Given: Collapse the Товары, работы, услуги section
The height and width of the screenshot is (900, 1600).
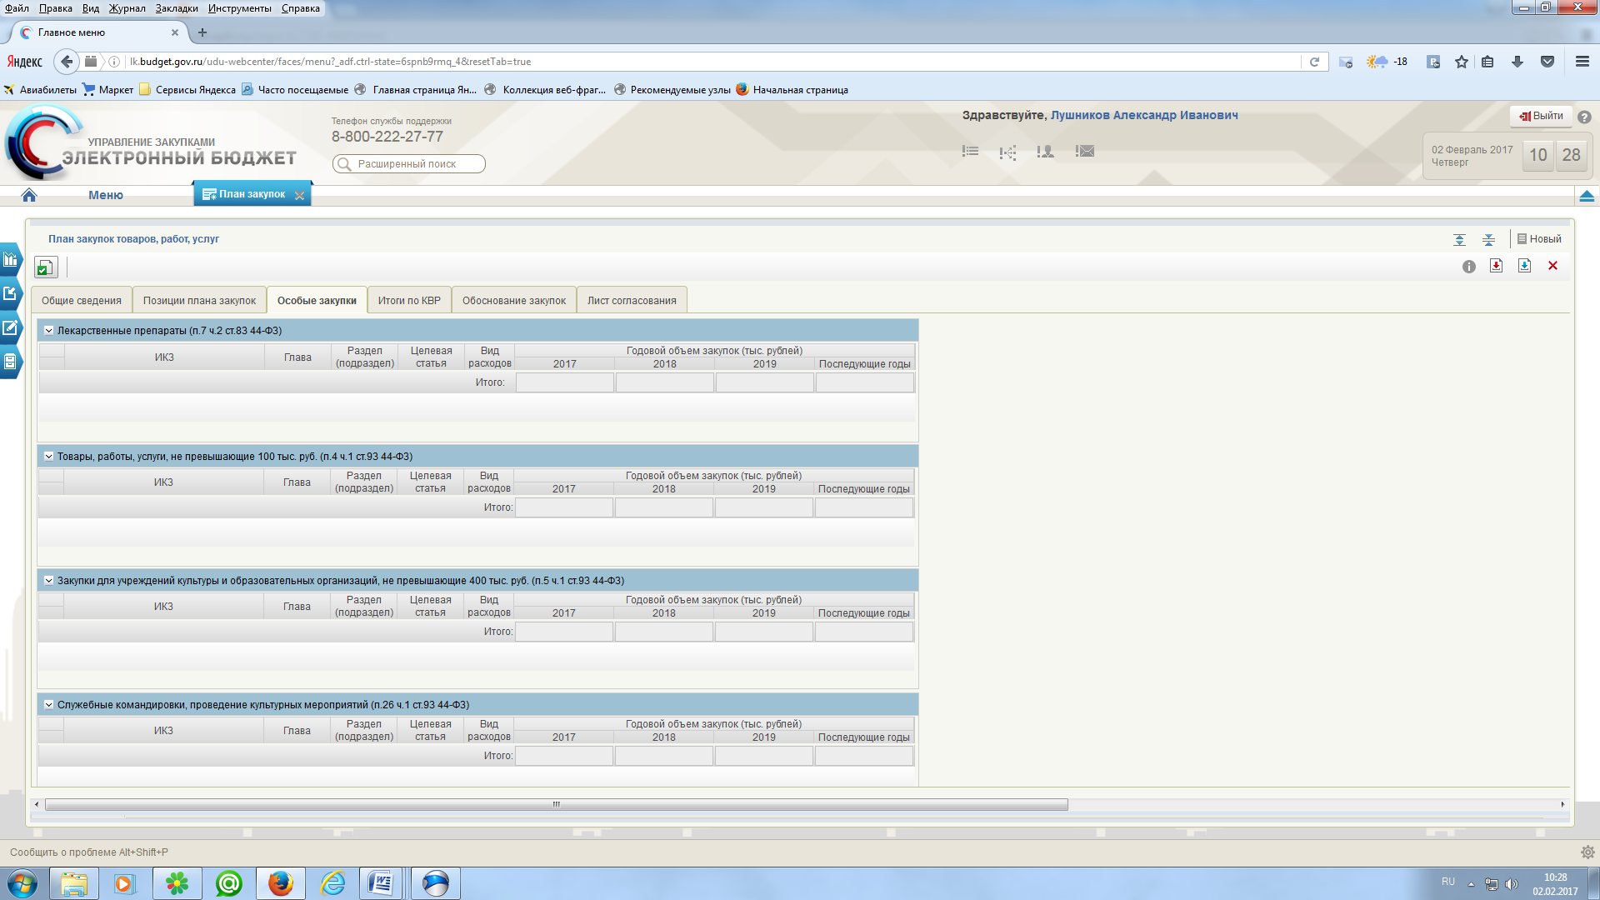Looking at the screenshot, I should pyautogui.click(x=49, y=457).
